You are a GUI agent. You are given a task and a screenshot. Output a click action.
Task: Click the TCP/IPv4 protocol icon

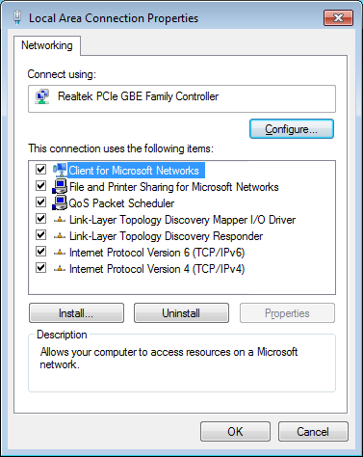coord(60,269)
